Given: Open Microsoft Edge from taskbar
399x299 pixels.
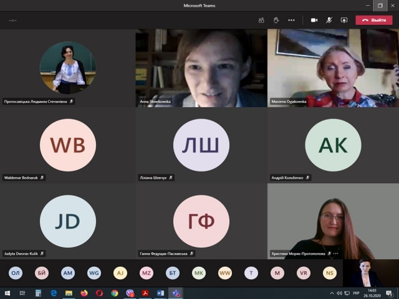Looking at the screenshot, I should [x=54, y=293].
